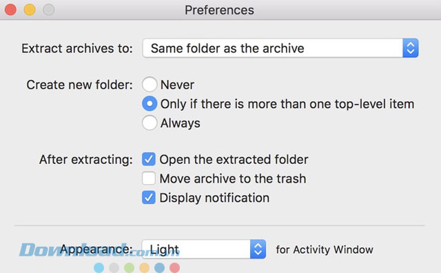Pick the pink-red dot under Appearance

point(174,267)
